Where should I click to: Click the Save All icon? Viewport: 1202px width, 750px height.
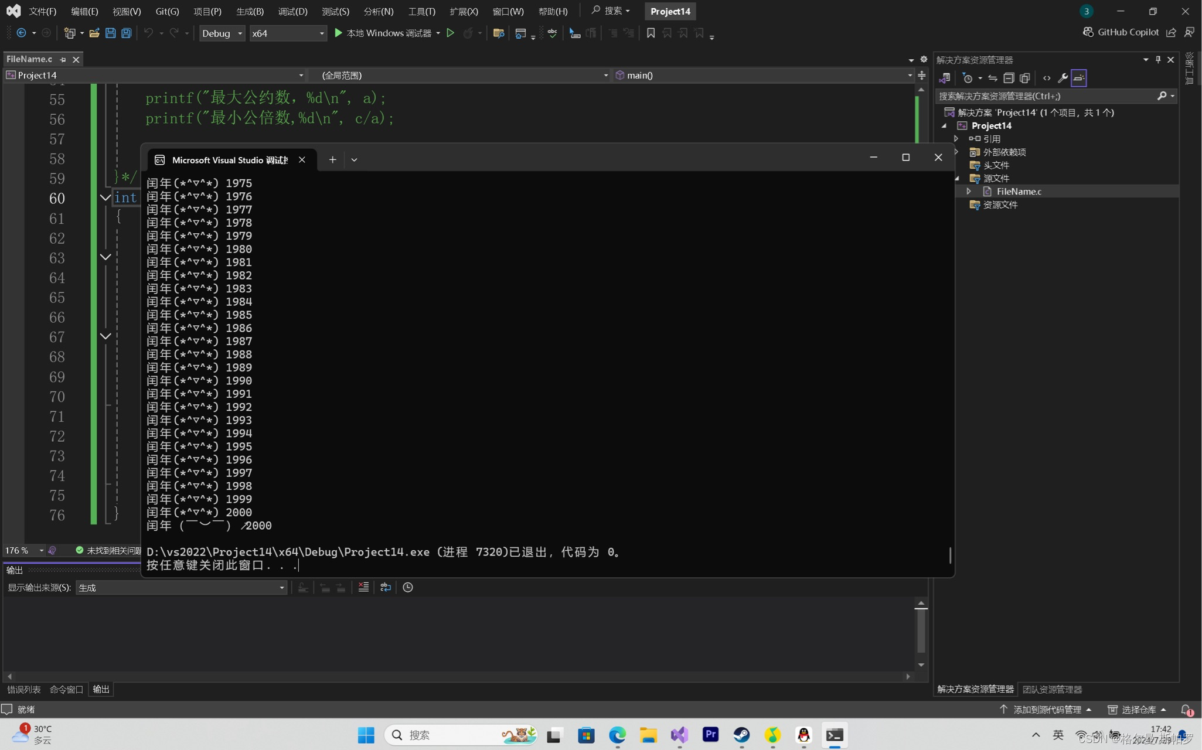click(x=126, y=33)
